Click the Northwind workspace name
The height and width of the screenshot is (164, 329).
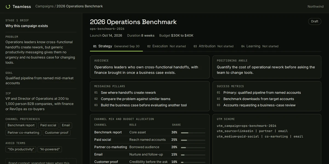pyautogui.click(x=316, y=7)
